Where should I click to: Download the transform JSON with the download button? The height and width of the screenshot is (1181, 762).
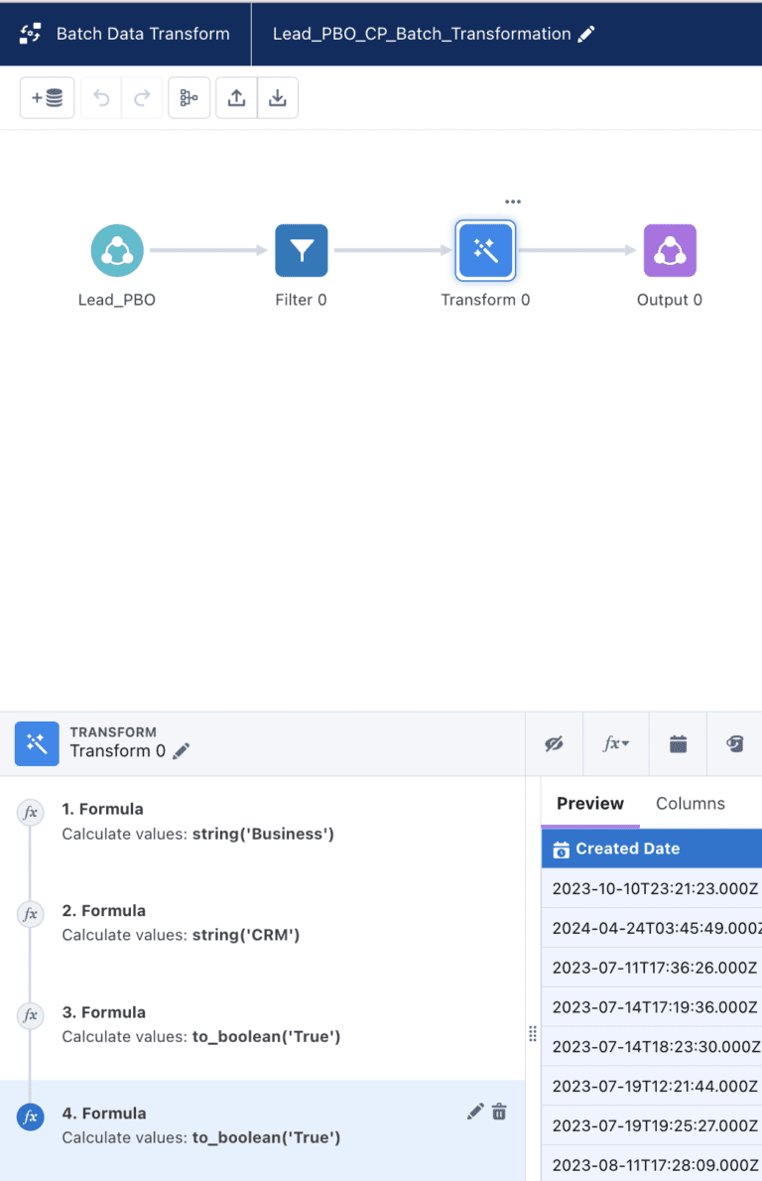[x=278, y=98]
